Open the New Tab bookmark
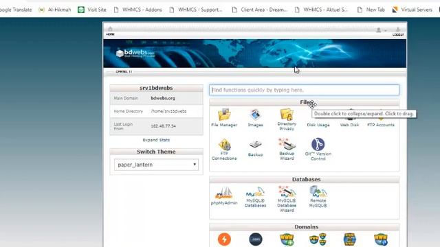The width and height of the screenshot is (440, 247). point(371,10)
